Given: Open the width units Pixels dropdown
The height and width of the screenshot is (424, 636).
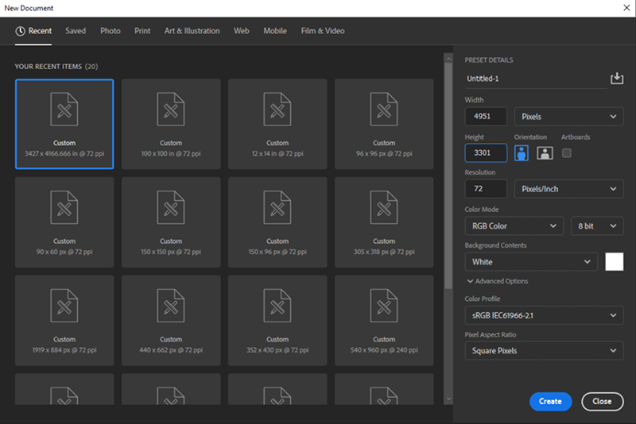Looking at the screenshot, I should [568, 117].
